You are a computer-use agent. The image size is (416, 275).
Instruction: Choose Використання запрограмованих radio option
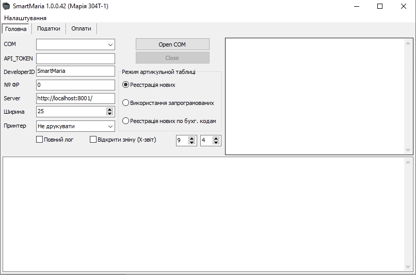coord(125,103)
